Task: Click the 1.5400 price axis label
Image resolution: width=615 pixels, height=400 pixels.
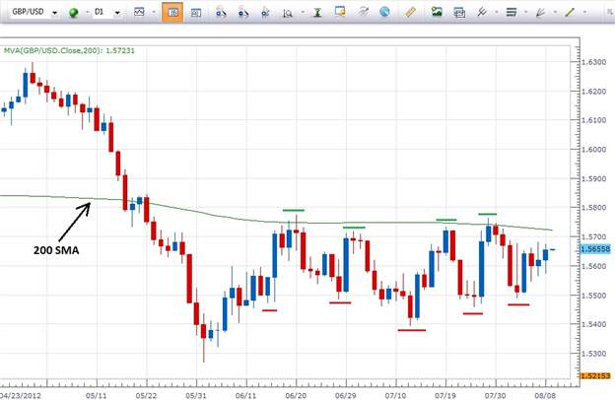Action: (x=593, y=324)
